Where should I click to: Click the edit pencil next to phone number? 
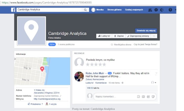pyautogui.click(x=61, y=96)
